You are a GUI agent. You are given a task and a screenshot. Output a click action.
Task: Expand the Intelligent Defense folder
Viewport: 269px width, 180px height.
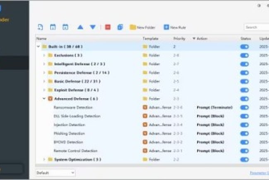click(44, 64)
